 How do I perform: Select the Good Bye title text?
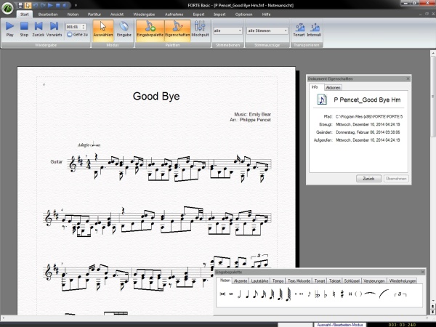[x=156, y=96]
